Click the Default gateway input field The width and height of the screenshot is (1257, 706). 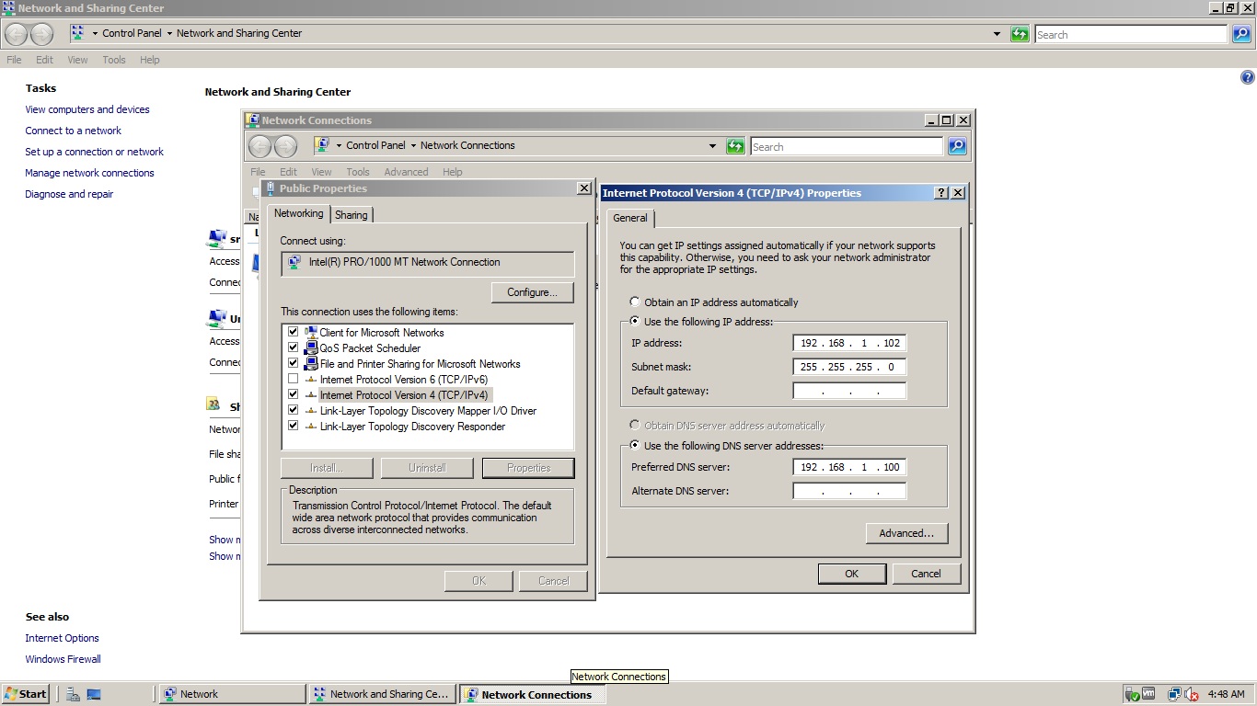click(x=848, y=391)
